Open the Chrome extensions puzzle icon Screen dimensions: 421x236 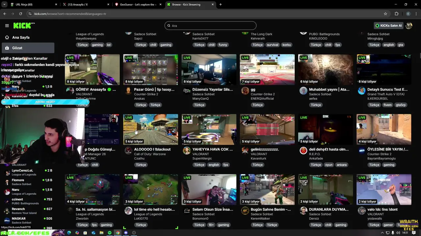[396, 14]
